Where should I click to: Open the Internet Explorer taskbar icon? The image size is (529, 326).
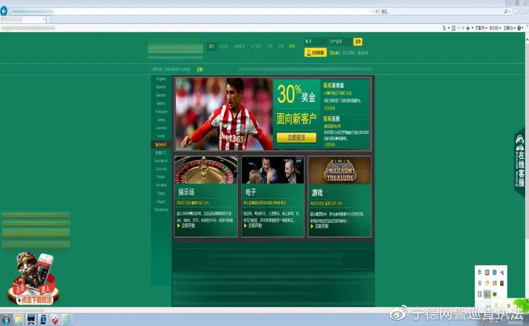(67, 319)
